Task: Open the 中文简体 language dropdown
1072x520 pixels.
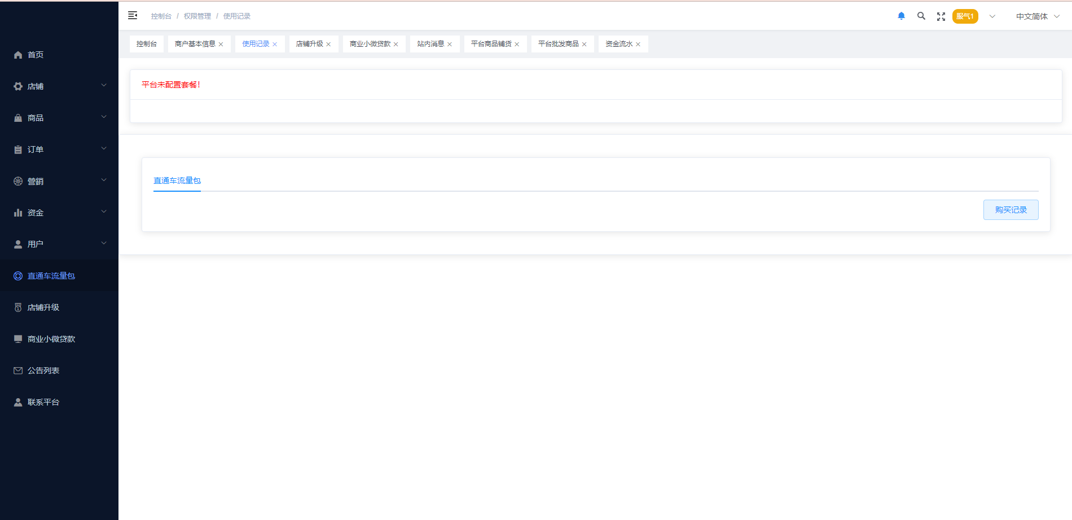Action: pyautogui.click(x=1037, y=16)
